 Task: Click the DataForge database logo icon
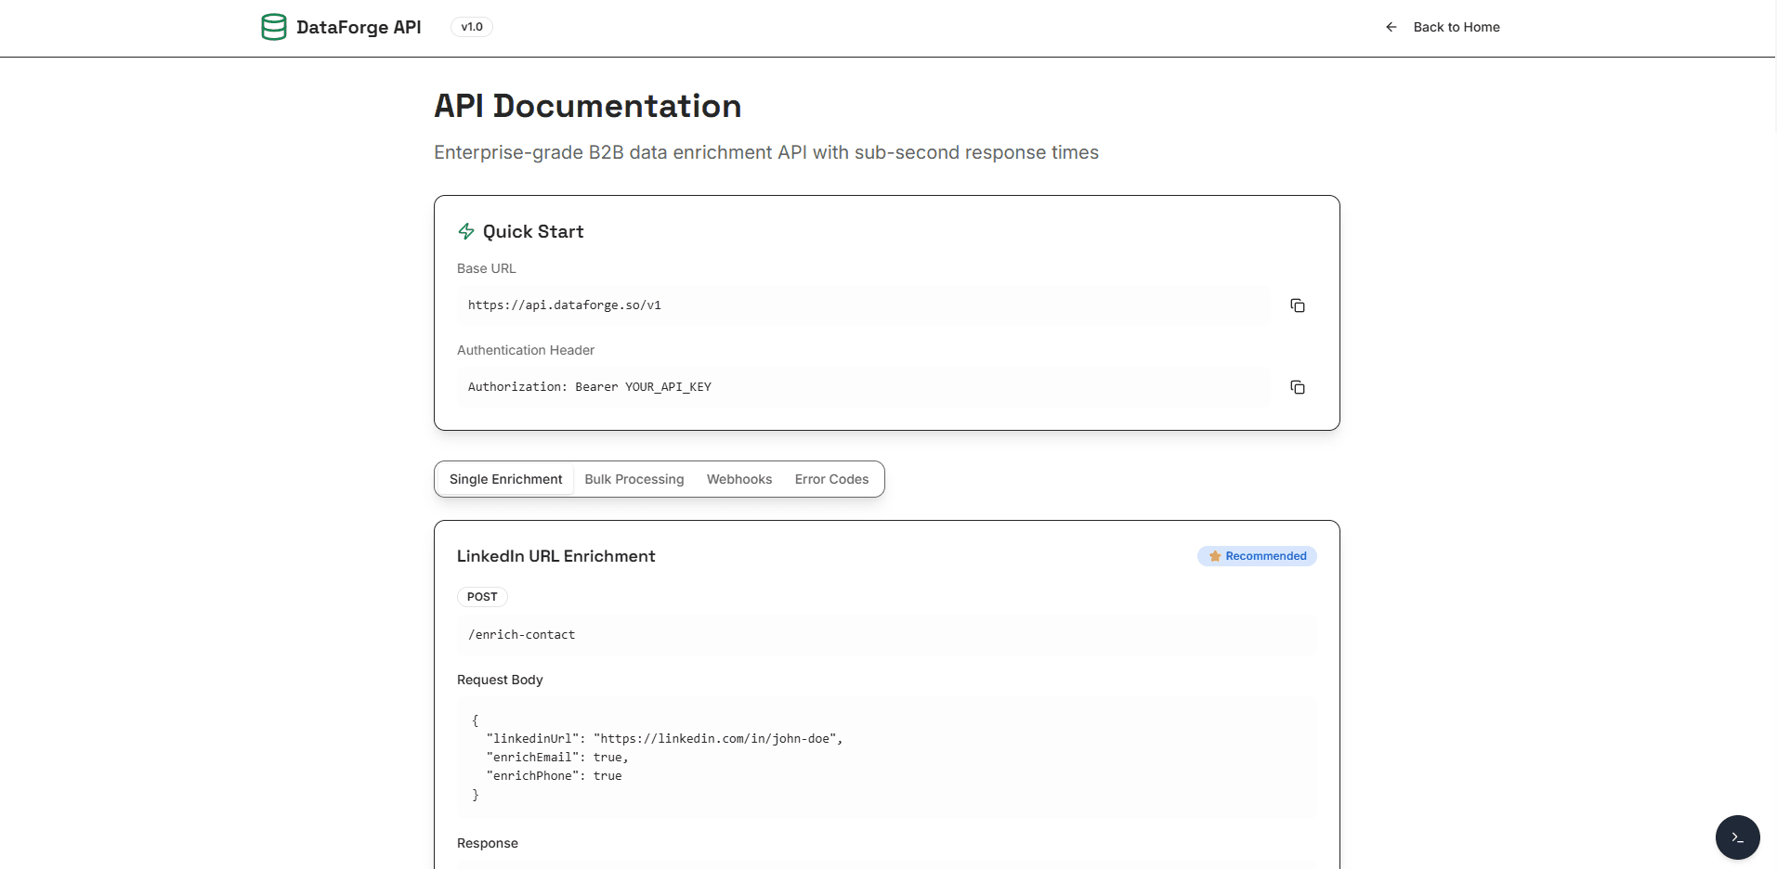[274, 27]
